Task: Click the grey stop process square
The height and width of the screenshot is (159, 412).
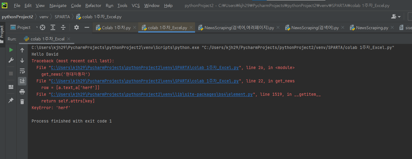Action: [x=11, y=74]
